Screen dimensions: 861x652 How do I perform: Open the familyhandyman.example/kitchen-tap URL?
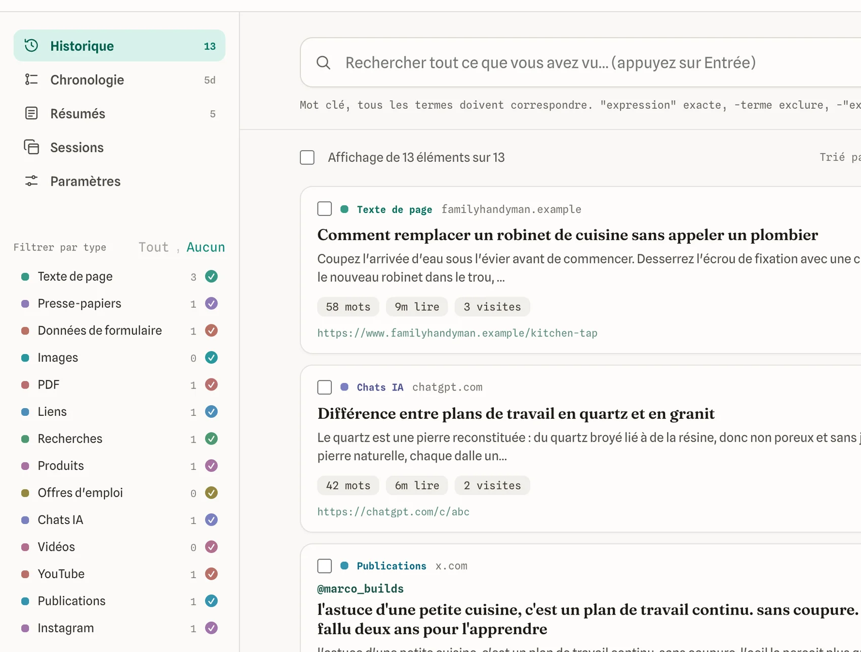[x=457, y=333]
